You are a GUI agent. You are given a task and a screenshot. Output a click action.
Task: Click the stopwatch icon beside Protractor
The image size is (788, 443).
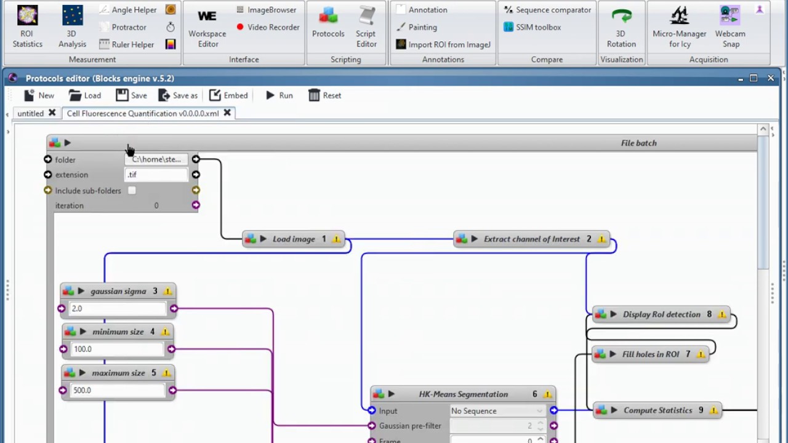(x=171, y=27)
